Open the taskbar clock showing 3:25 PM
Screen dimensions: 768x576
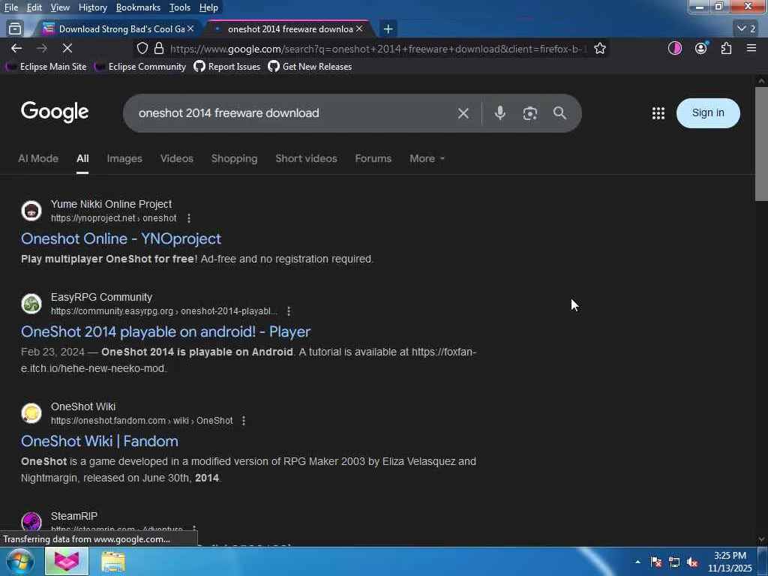[x=730, y=562]
